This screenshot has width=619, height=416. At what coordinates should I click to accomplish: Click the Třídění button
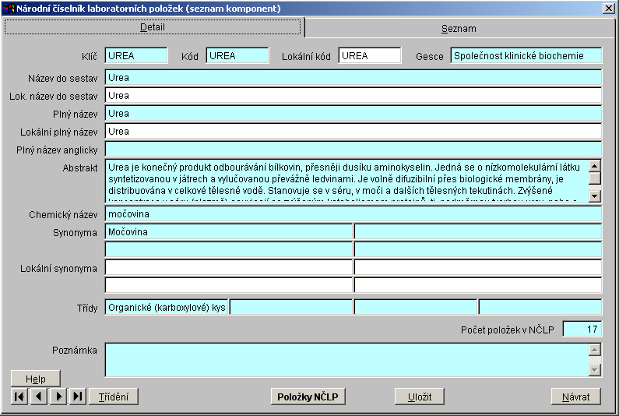114,397
